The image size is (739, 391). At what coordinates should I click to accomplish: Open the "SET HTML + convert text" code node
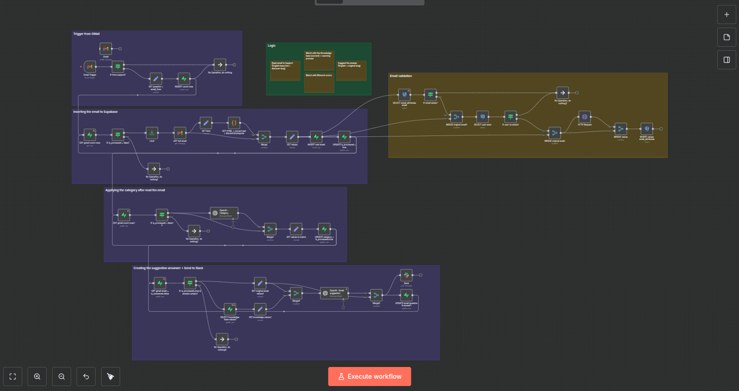pos(234,123)
